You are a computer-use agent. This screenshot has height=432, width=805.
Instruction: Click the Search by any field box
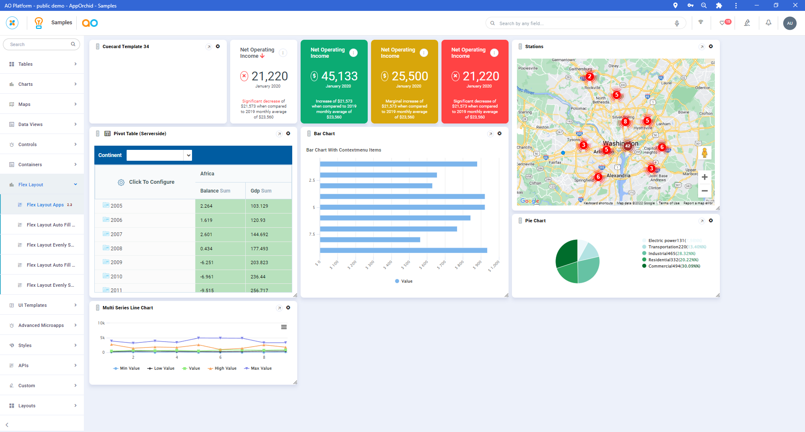click(583, 23)
